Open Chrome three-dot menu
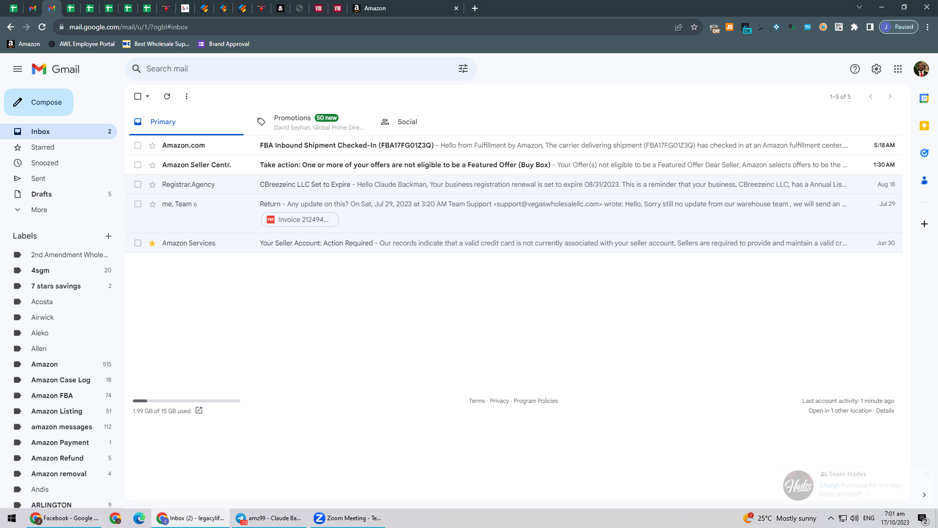The image size is (938, 528). click(x=927, y=27)
